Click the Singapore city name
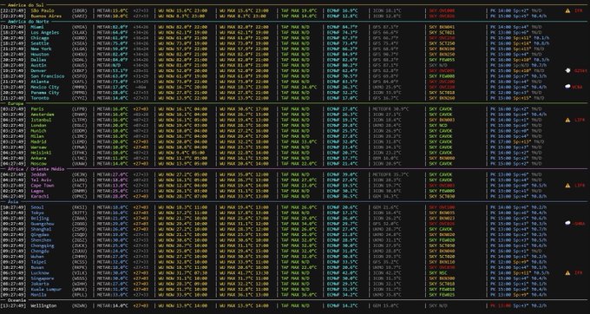 43,278
